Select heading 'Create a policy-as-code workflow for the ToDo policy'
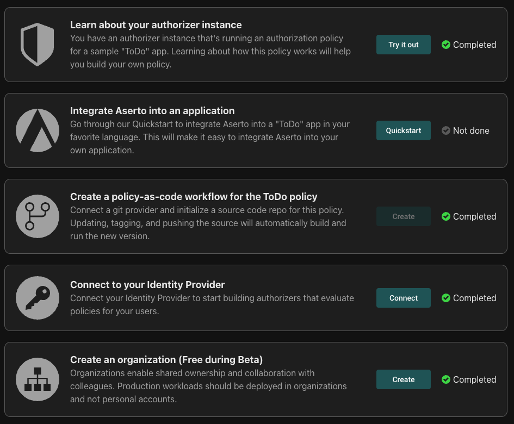Screen dimensions: 514x424 coord(194,197)
